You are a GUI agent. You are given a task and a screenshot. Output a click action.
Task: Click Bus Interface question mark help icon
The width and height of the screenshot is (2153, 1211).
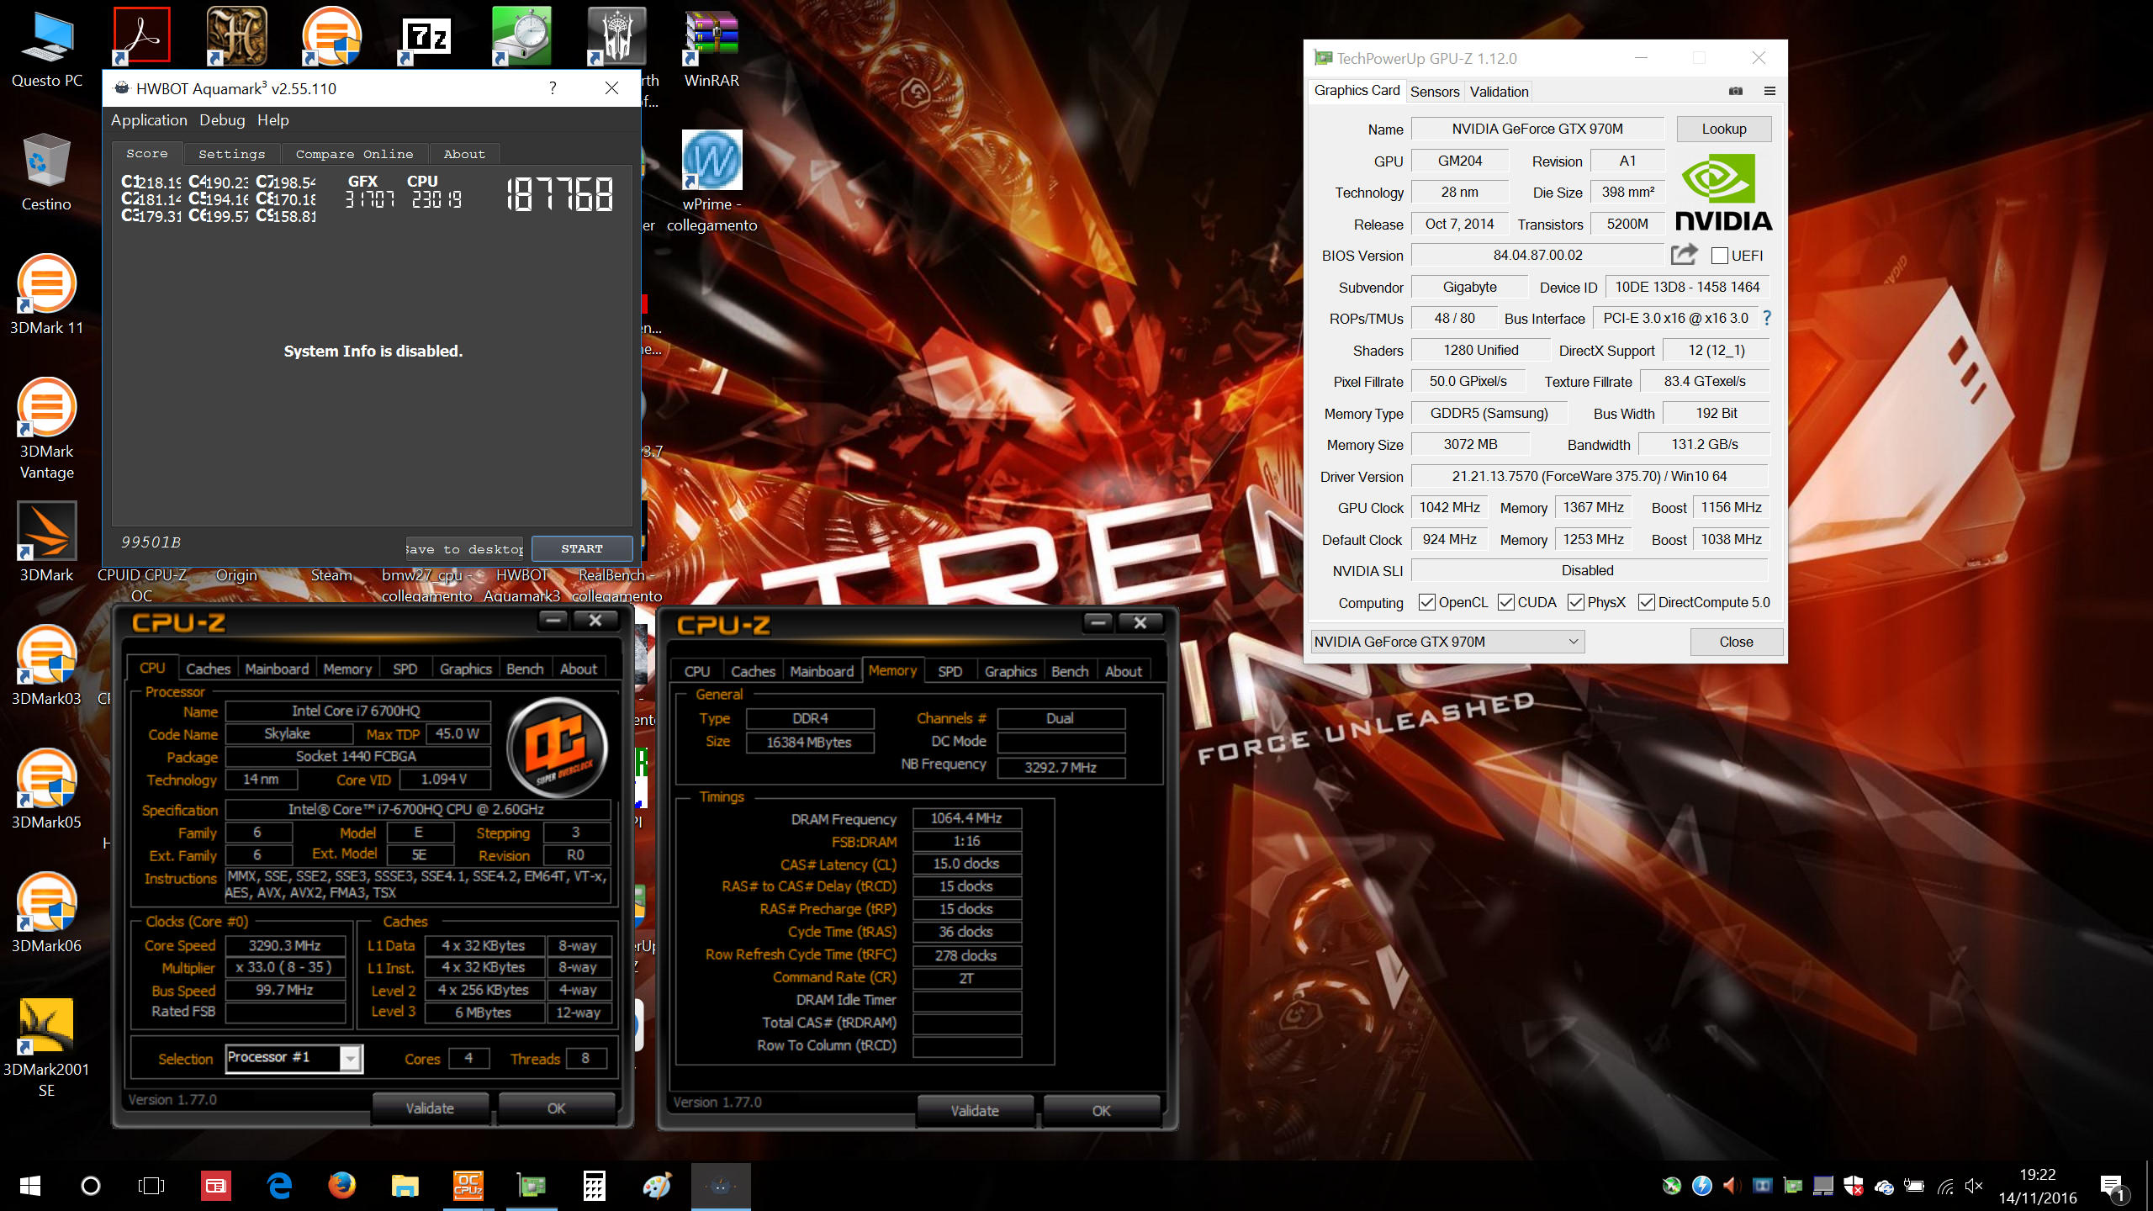click(1767, 318)
